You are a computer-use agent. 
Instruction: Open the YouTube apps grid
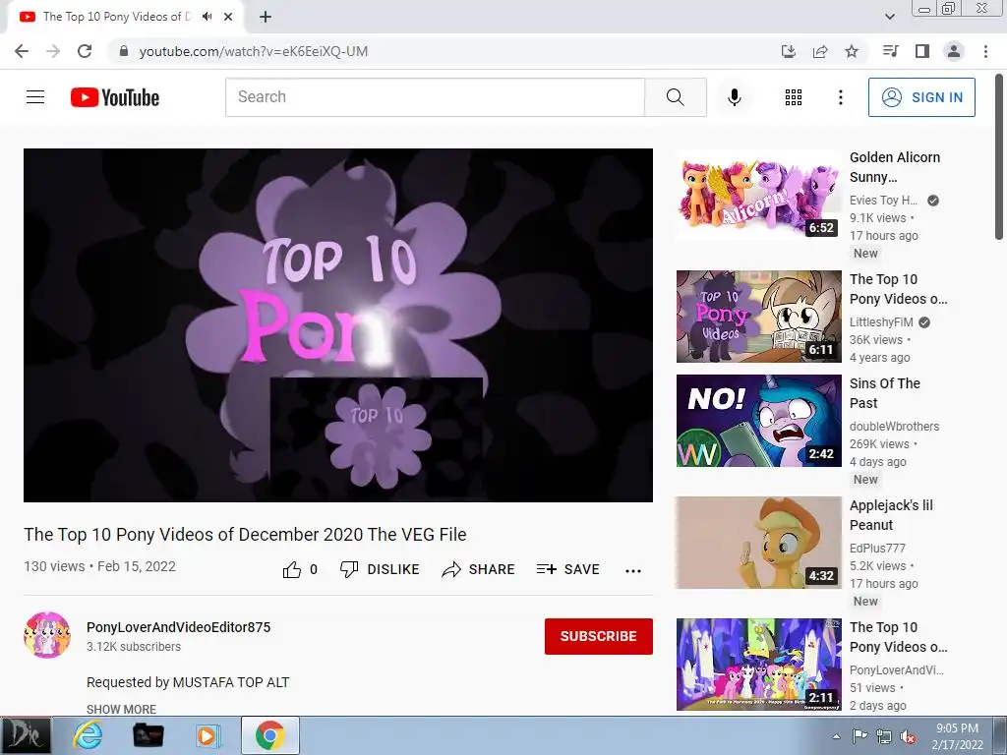pos(794,97)
